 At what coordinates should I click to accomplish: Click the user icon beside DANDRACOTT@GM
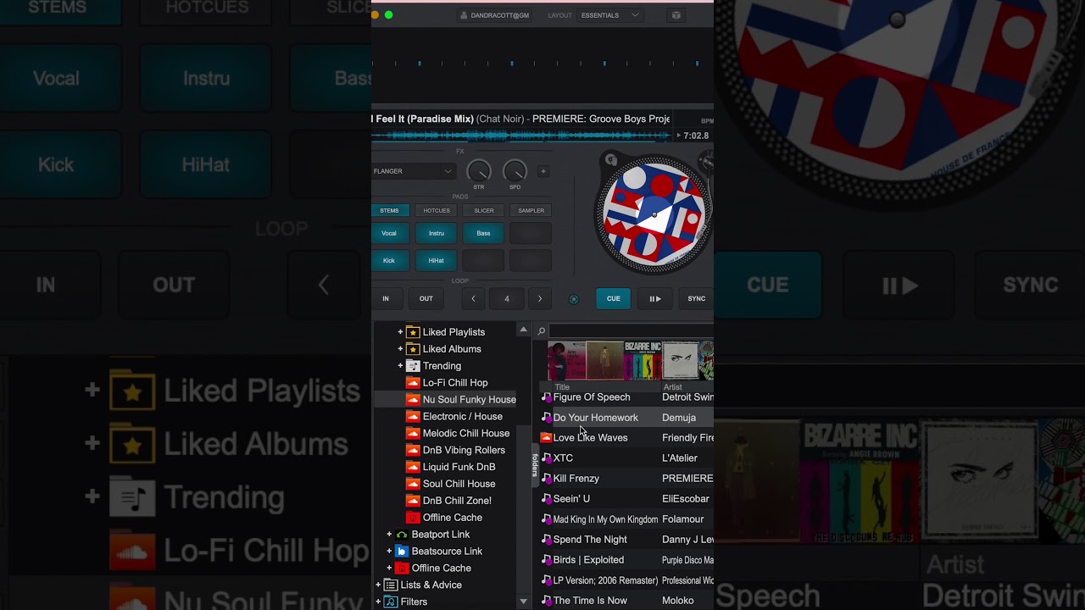(464, 15)
